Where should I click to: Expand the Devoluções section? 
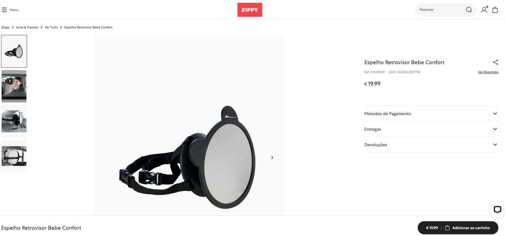[x=431, y=145]
